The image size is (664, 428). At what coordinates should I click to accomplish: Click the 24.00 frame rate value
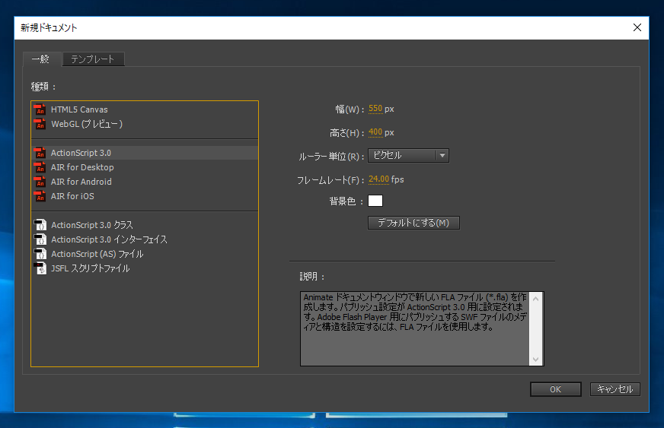[378, 179]
